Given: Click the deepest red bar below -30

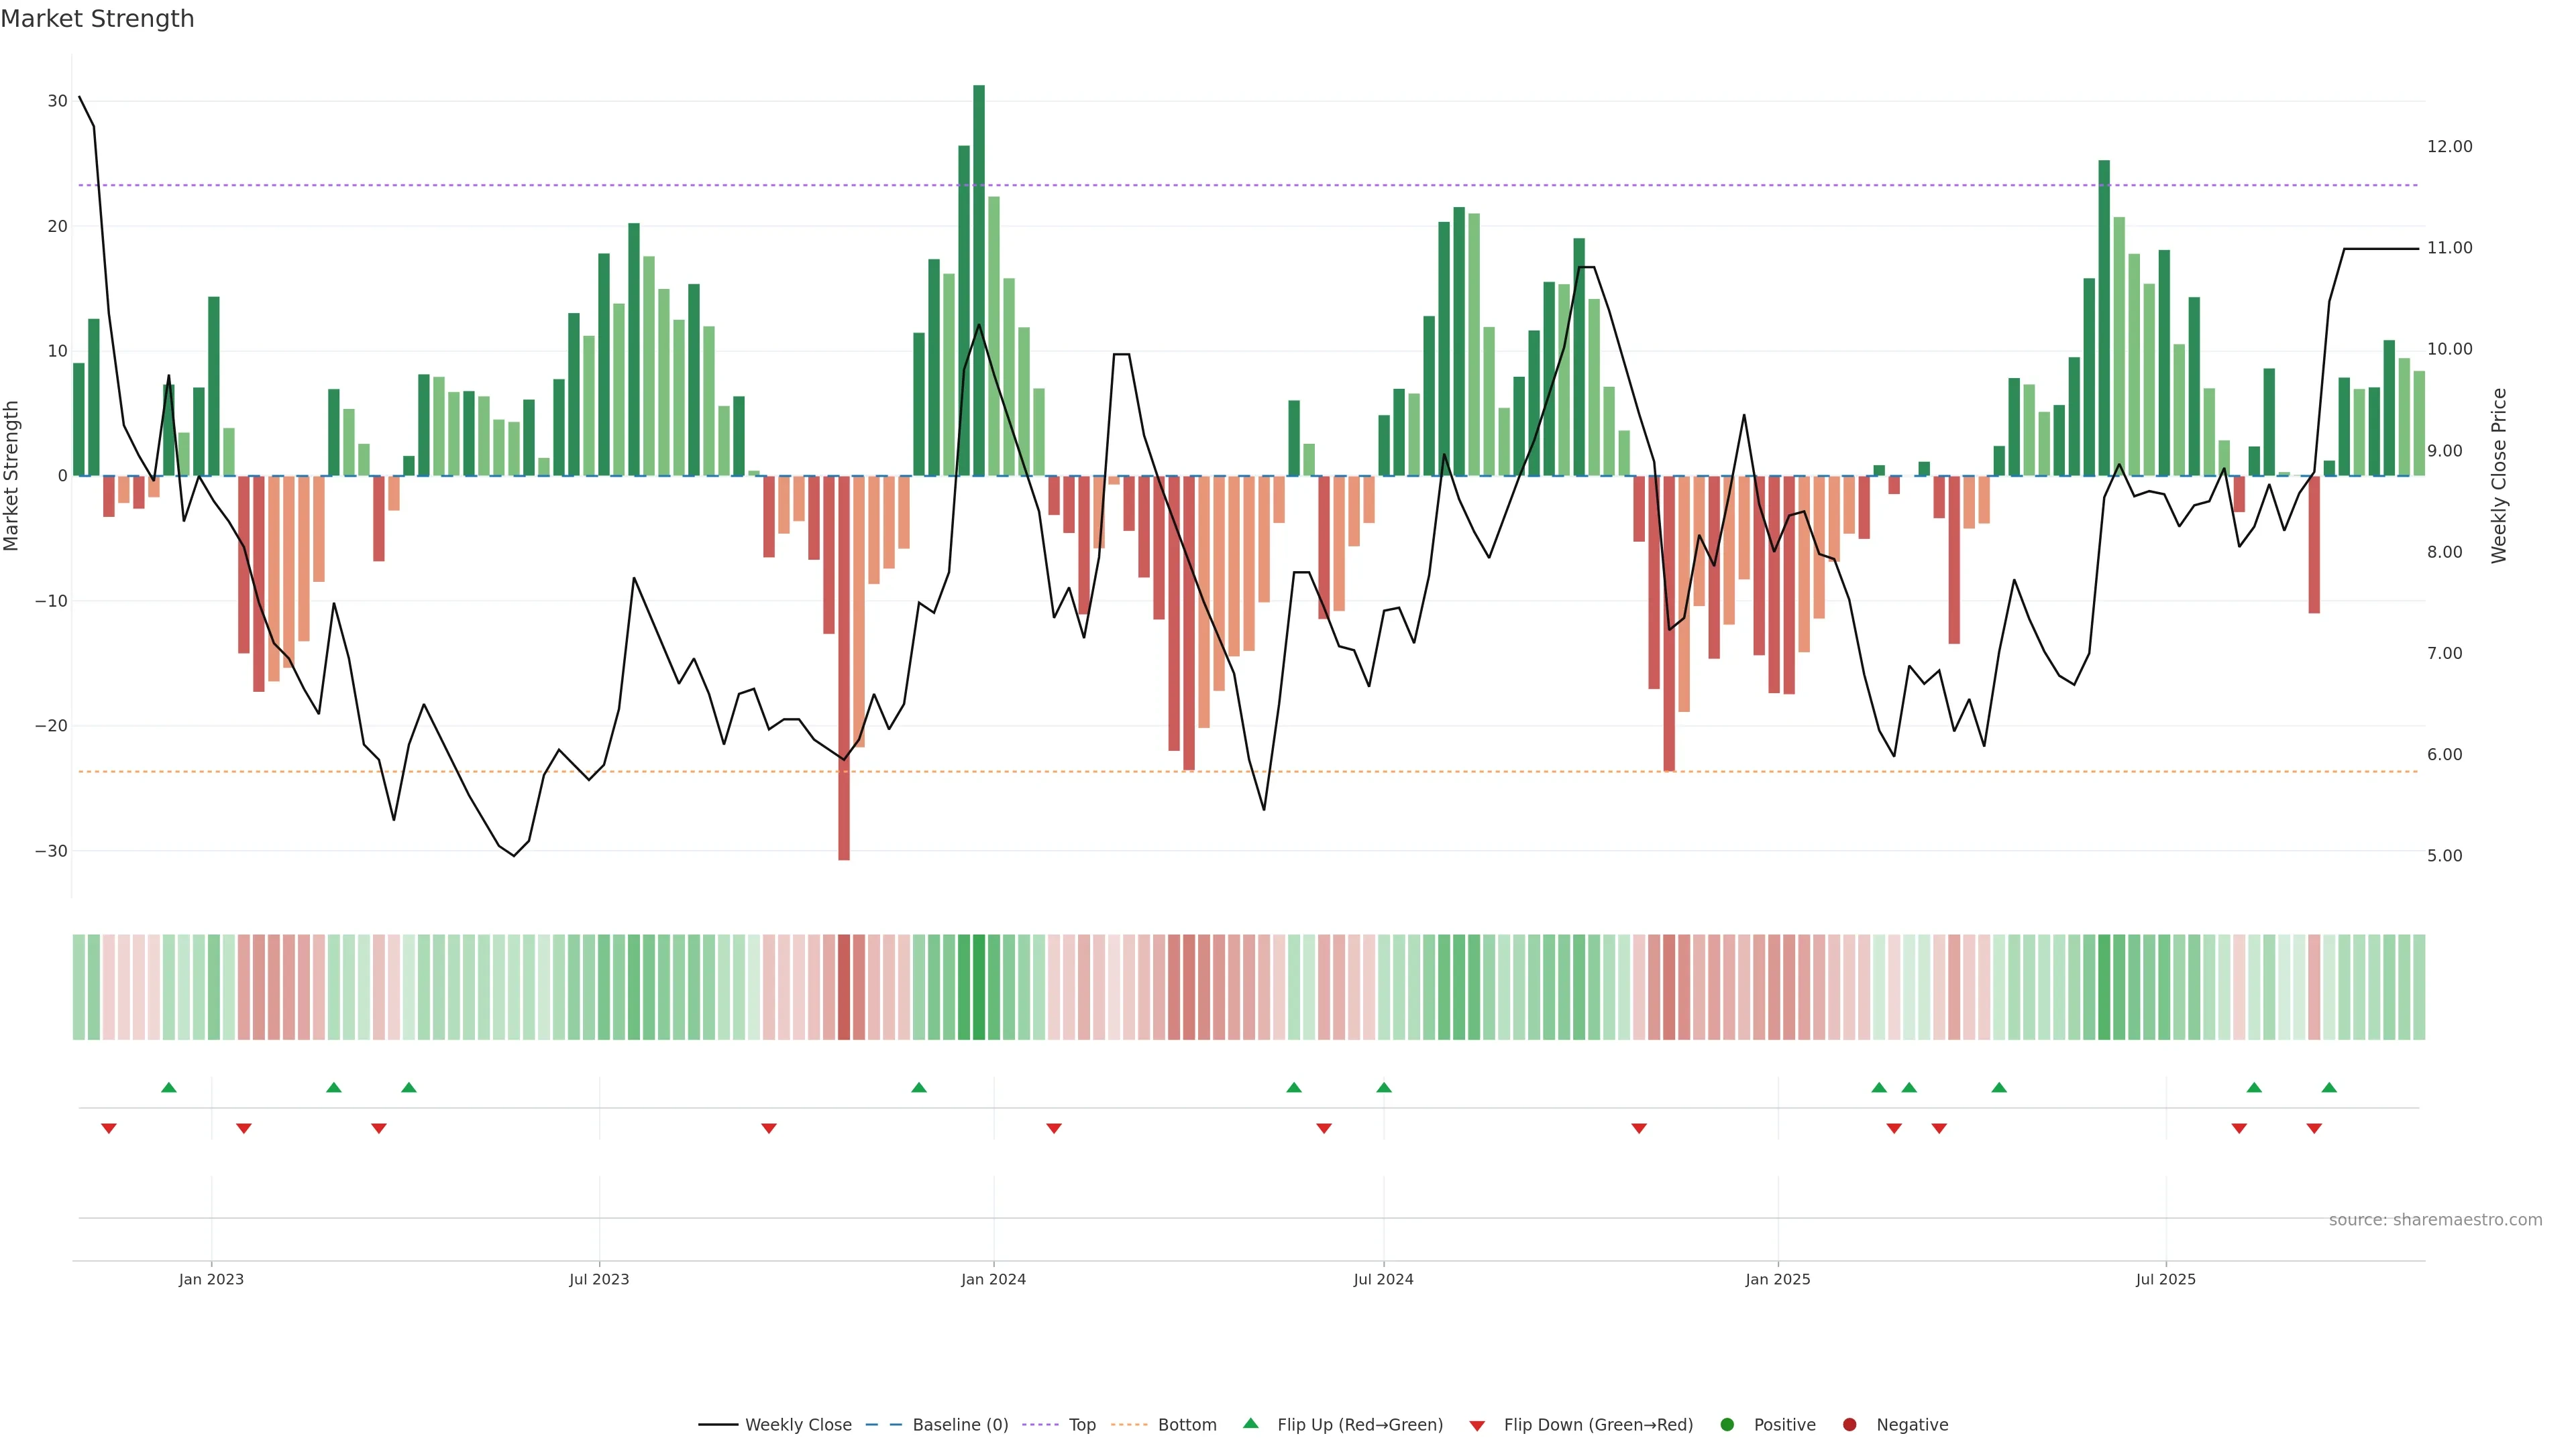Looking at the screenshot, I should point(844,668).
